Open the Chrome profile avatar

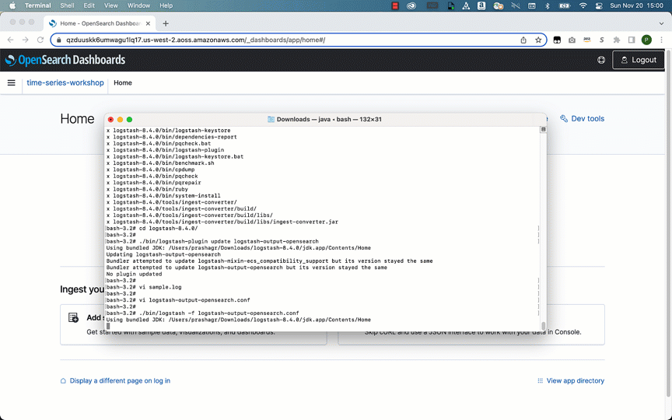[646, 40]
